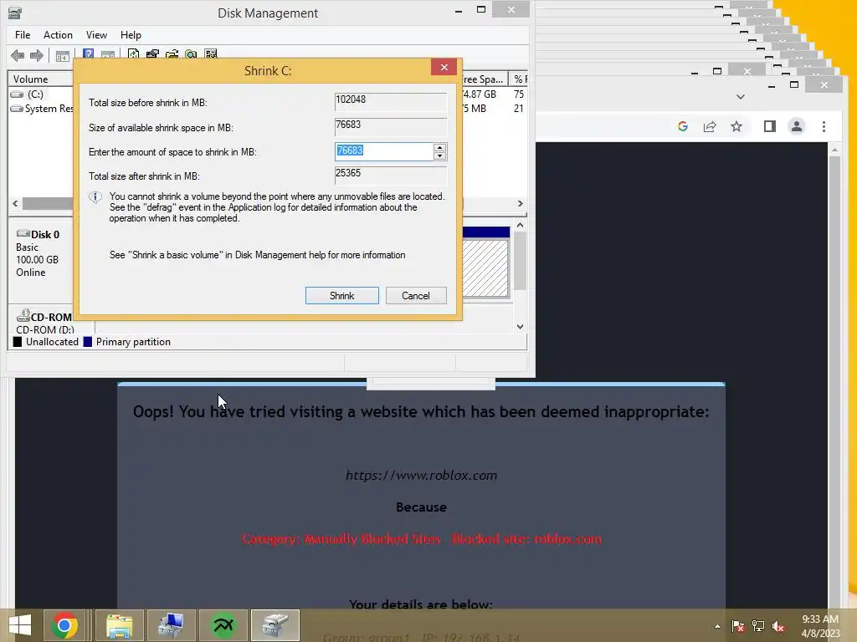Viewport: 857px width, 642px height.
Task: Show hidden tray icons arrow
Action: [717, 626]
